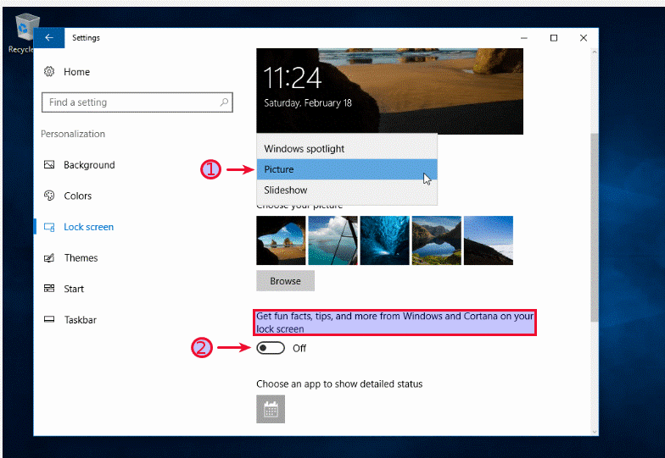Screen dimensions: 665x458
Task: Open the Background settings page
Action: point(89,164)
